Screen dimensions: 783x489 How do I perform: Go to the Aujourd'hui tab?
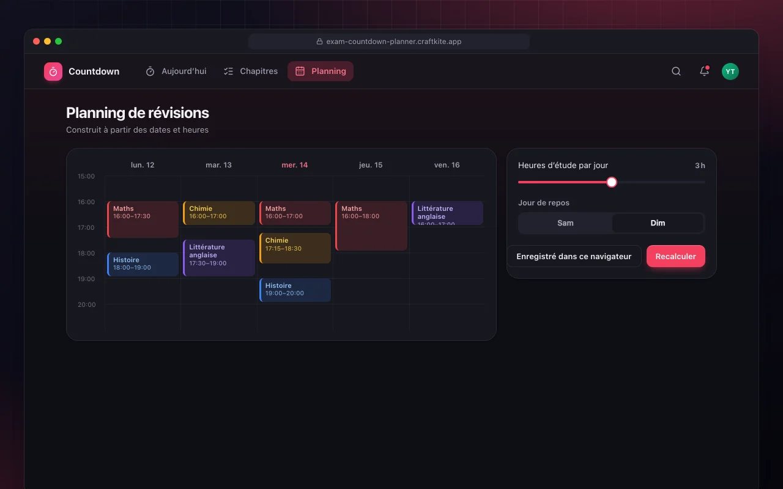coord(176,72)
